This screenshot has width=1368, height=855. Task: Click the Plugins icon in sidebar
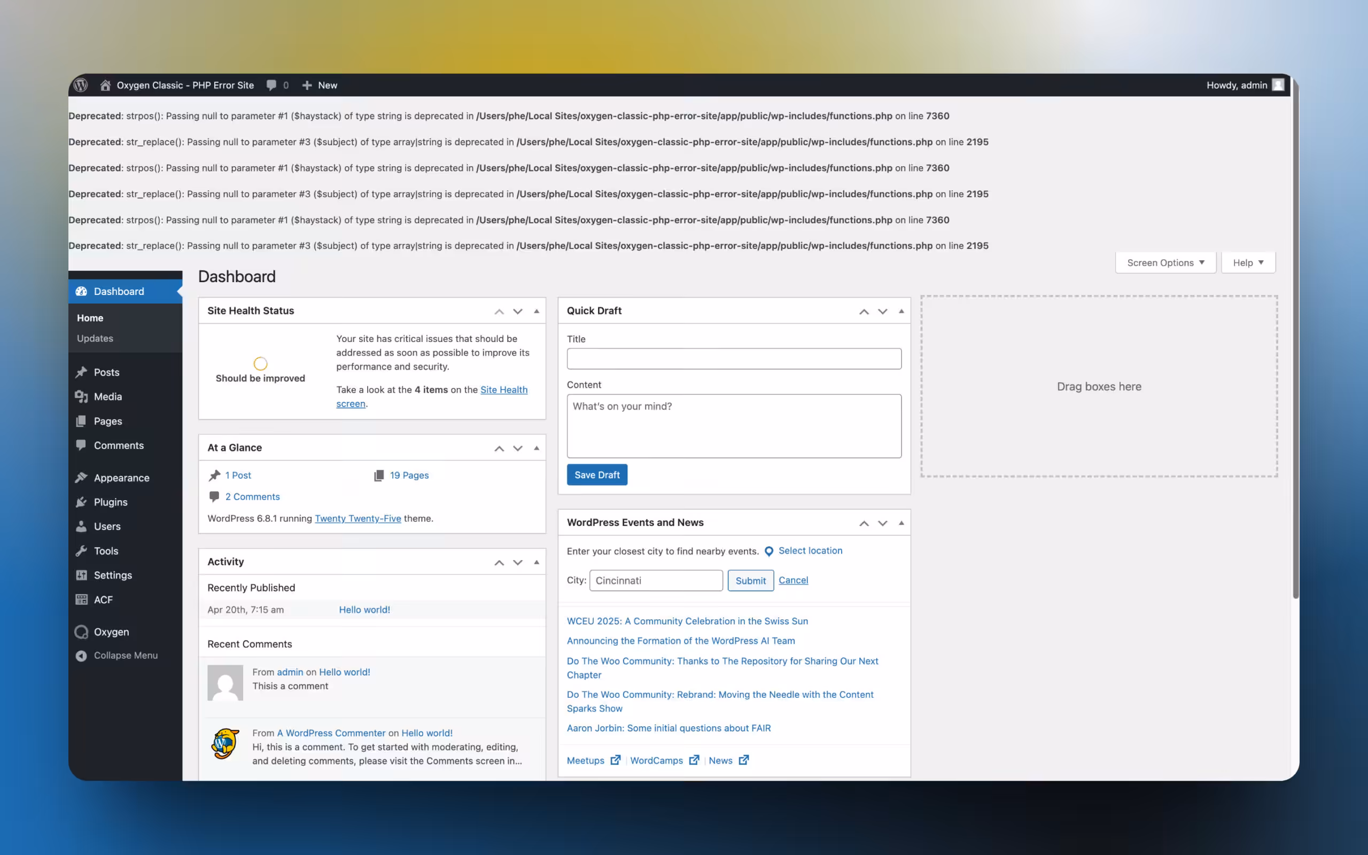coord(81,502)
